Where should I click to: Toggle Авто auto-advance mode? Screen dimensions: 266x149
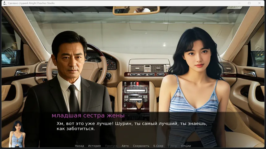pyautogui.click(x=125, y=146)
